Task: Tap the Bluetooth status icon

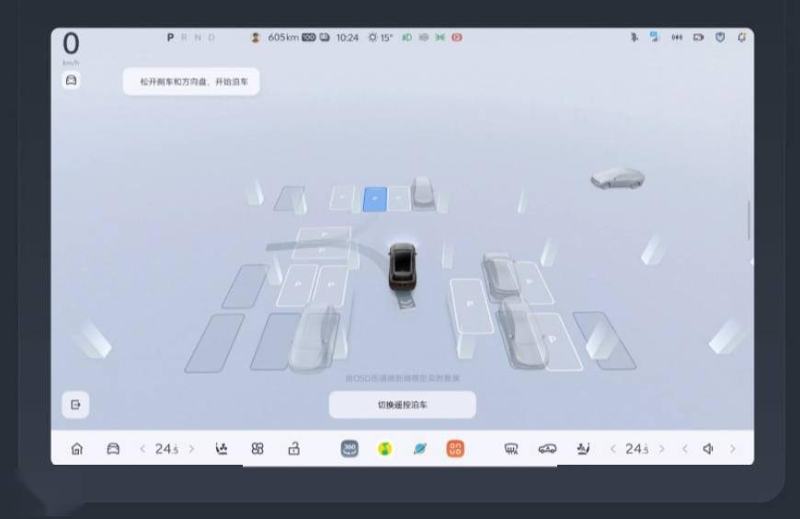Action: (x=634, y=37)
